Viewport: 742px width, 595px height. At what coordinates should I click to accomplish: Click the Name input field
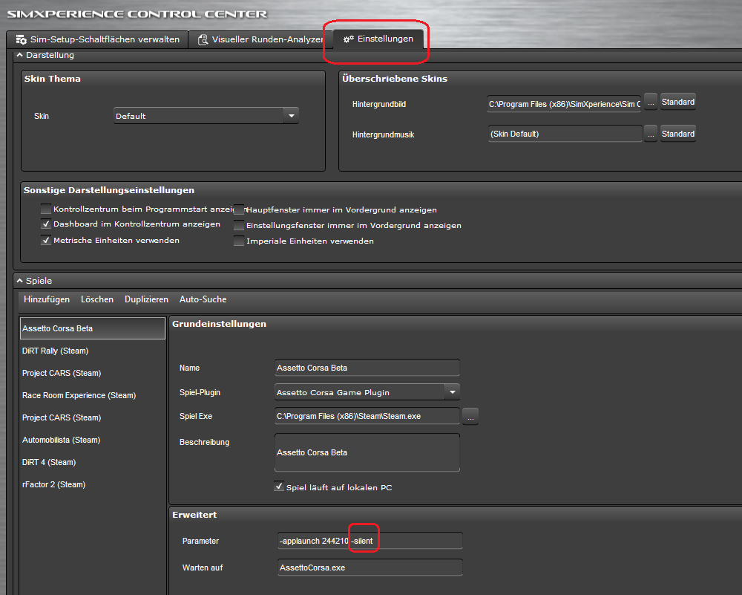click(367, 368)
